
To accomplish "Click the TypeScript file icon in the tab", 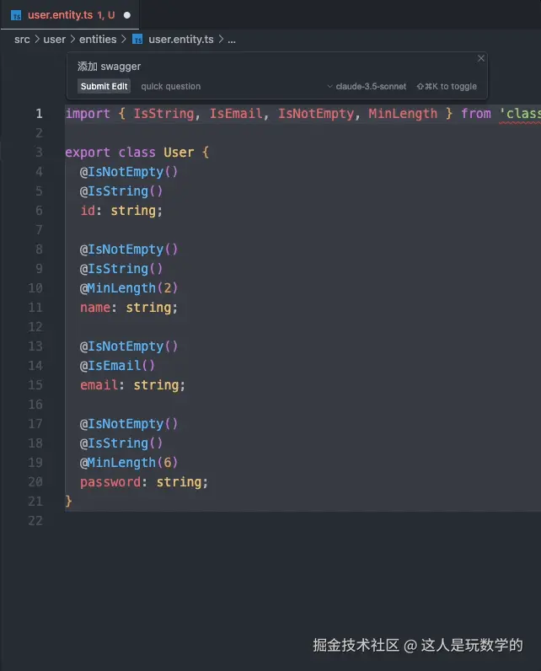I will pyautogui.click(x=16, y=15).
